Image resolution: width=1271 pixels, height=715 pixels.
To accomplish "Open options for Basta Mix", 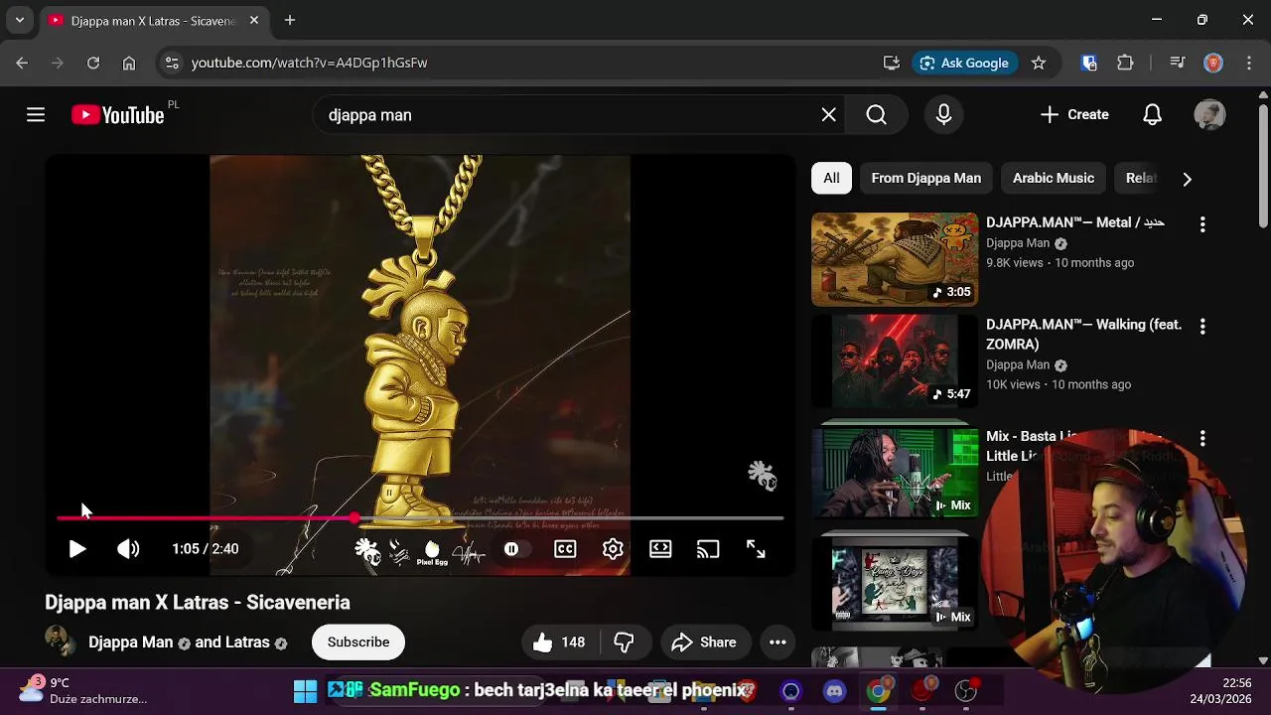I will point(1202,438).
